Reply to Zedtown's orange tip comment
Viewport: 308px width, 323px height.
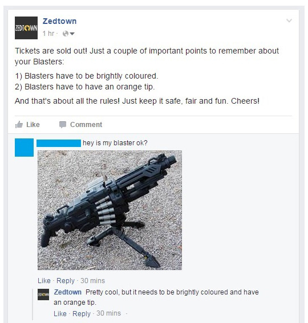click(x=82, y=313)
